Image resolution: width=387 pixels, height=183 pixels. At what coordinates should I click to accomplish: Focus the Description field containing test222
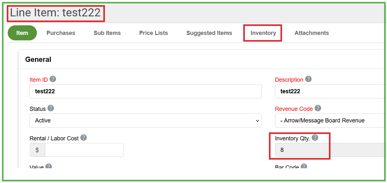point(331,91)
